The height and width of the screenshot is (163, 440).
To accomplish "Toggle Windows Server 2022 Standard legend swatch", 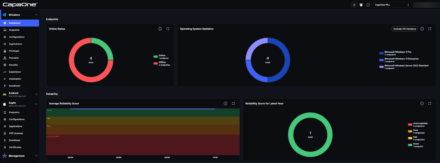I will (x=381, y=67).
